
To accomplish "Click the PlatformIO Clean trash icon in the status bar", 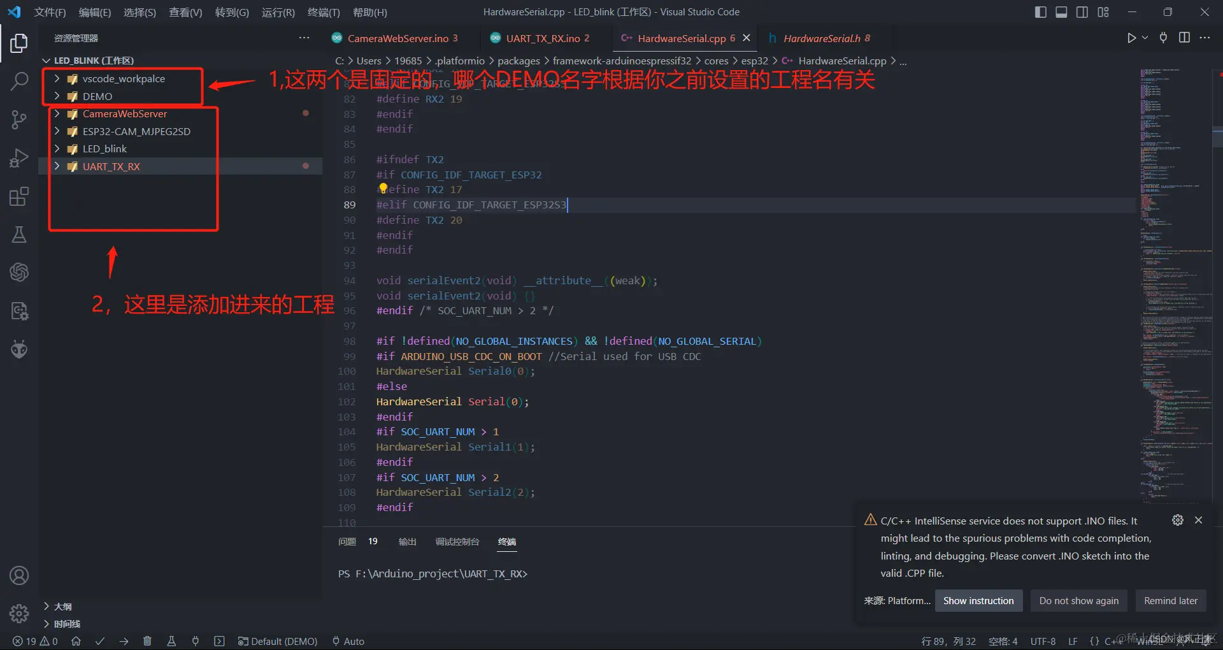I will pyautogui.click(x=147, y=641).
